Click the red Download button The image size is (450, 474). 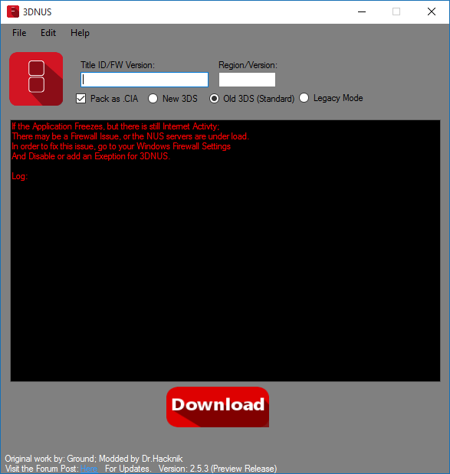218,407
